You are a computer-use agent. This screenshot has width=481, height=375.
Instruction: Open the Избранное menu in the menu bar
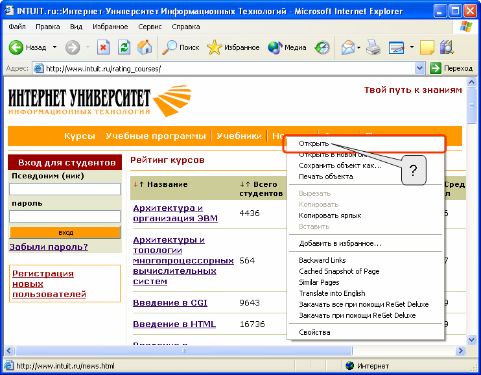[110, 27]
